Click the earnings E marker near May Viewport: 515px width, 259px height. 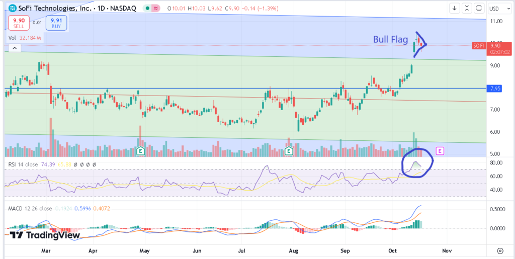tap(141, 151)
